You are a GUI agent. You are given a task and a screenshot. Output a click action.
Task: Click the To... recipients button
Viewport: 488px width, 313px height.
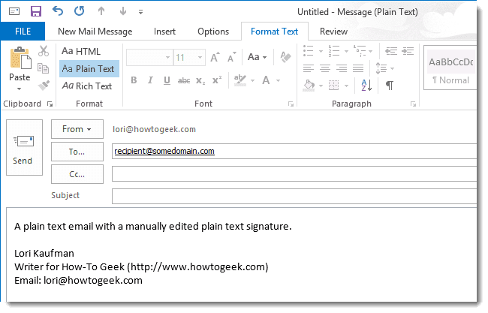click(x=77, y=151)
